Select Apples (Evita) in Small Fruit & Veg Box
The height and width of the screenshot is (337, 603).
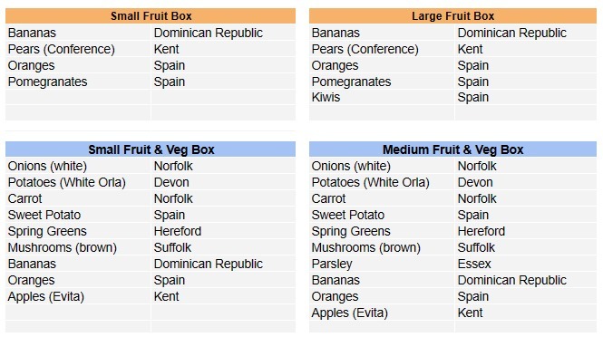pos(78,296)
